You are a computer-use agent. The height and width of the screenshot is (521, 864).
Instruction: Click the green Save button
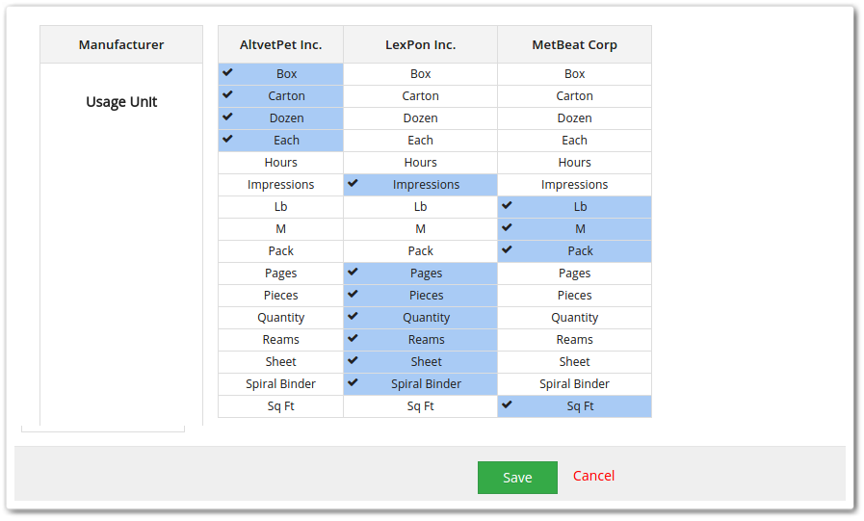pyautogui.click(x=517, y=478)
